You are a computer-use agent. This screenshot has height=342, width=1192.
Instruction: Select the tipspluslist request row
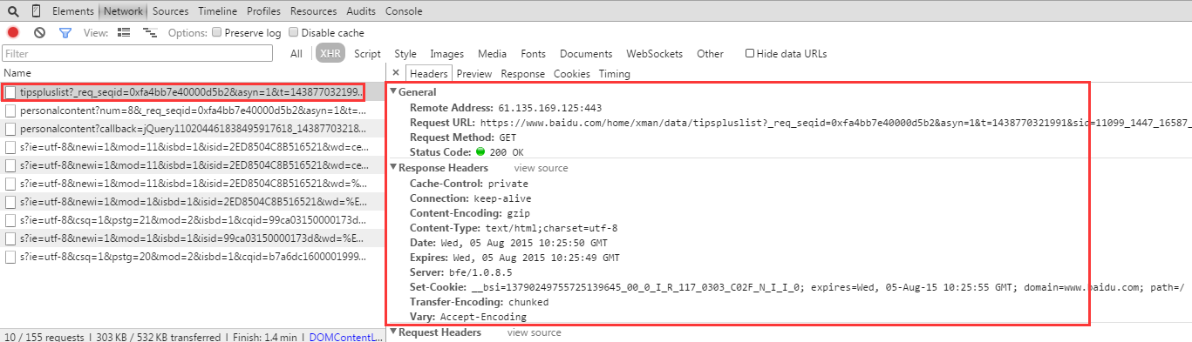coord(192,92)
